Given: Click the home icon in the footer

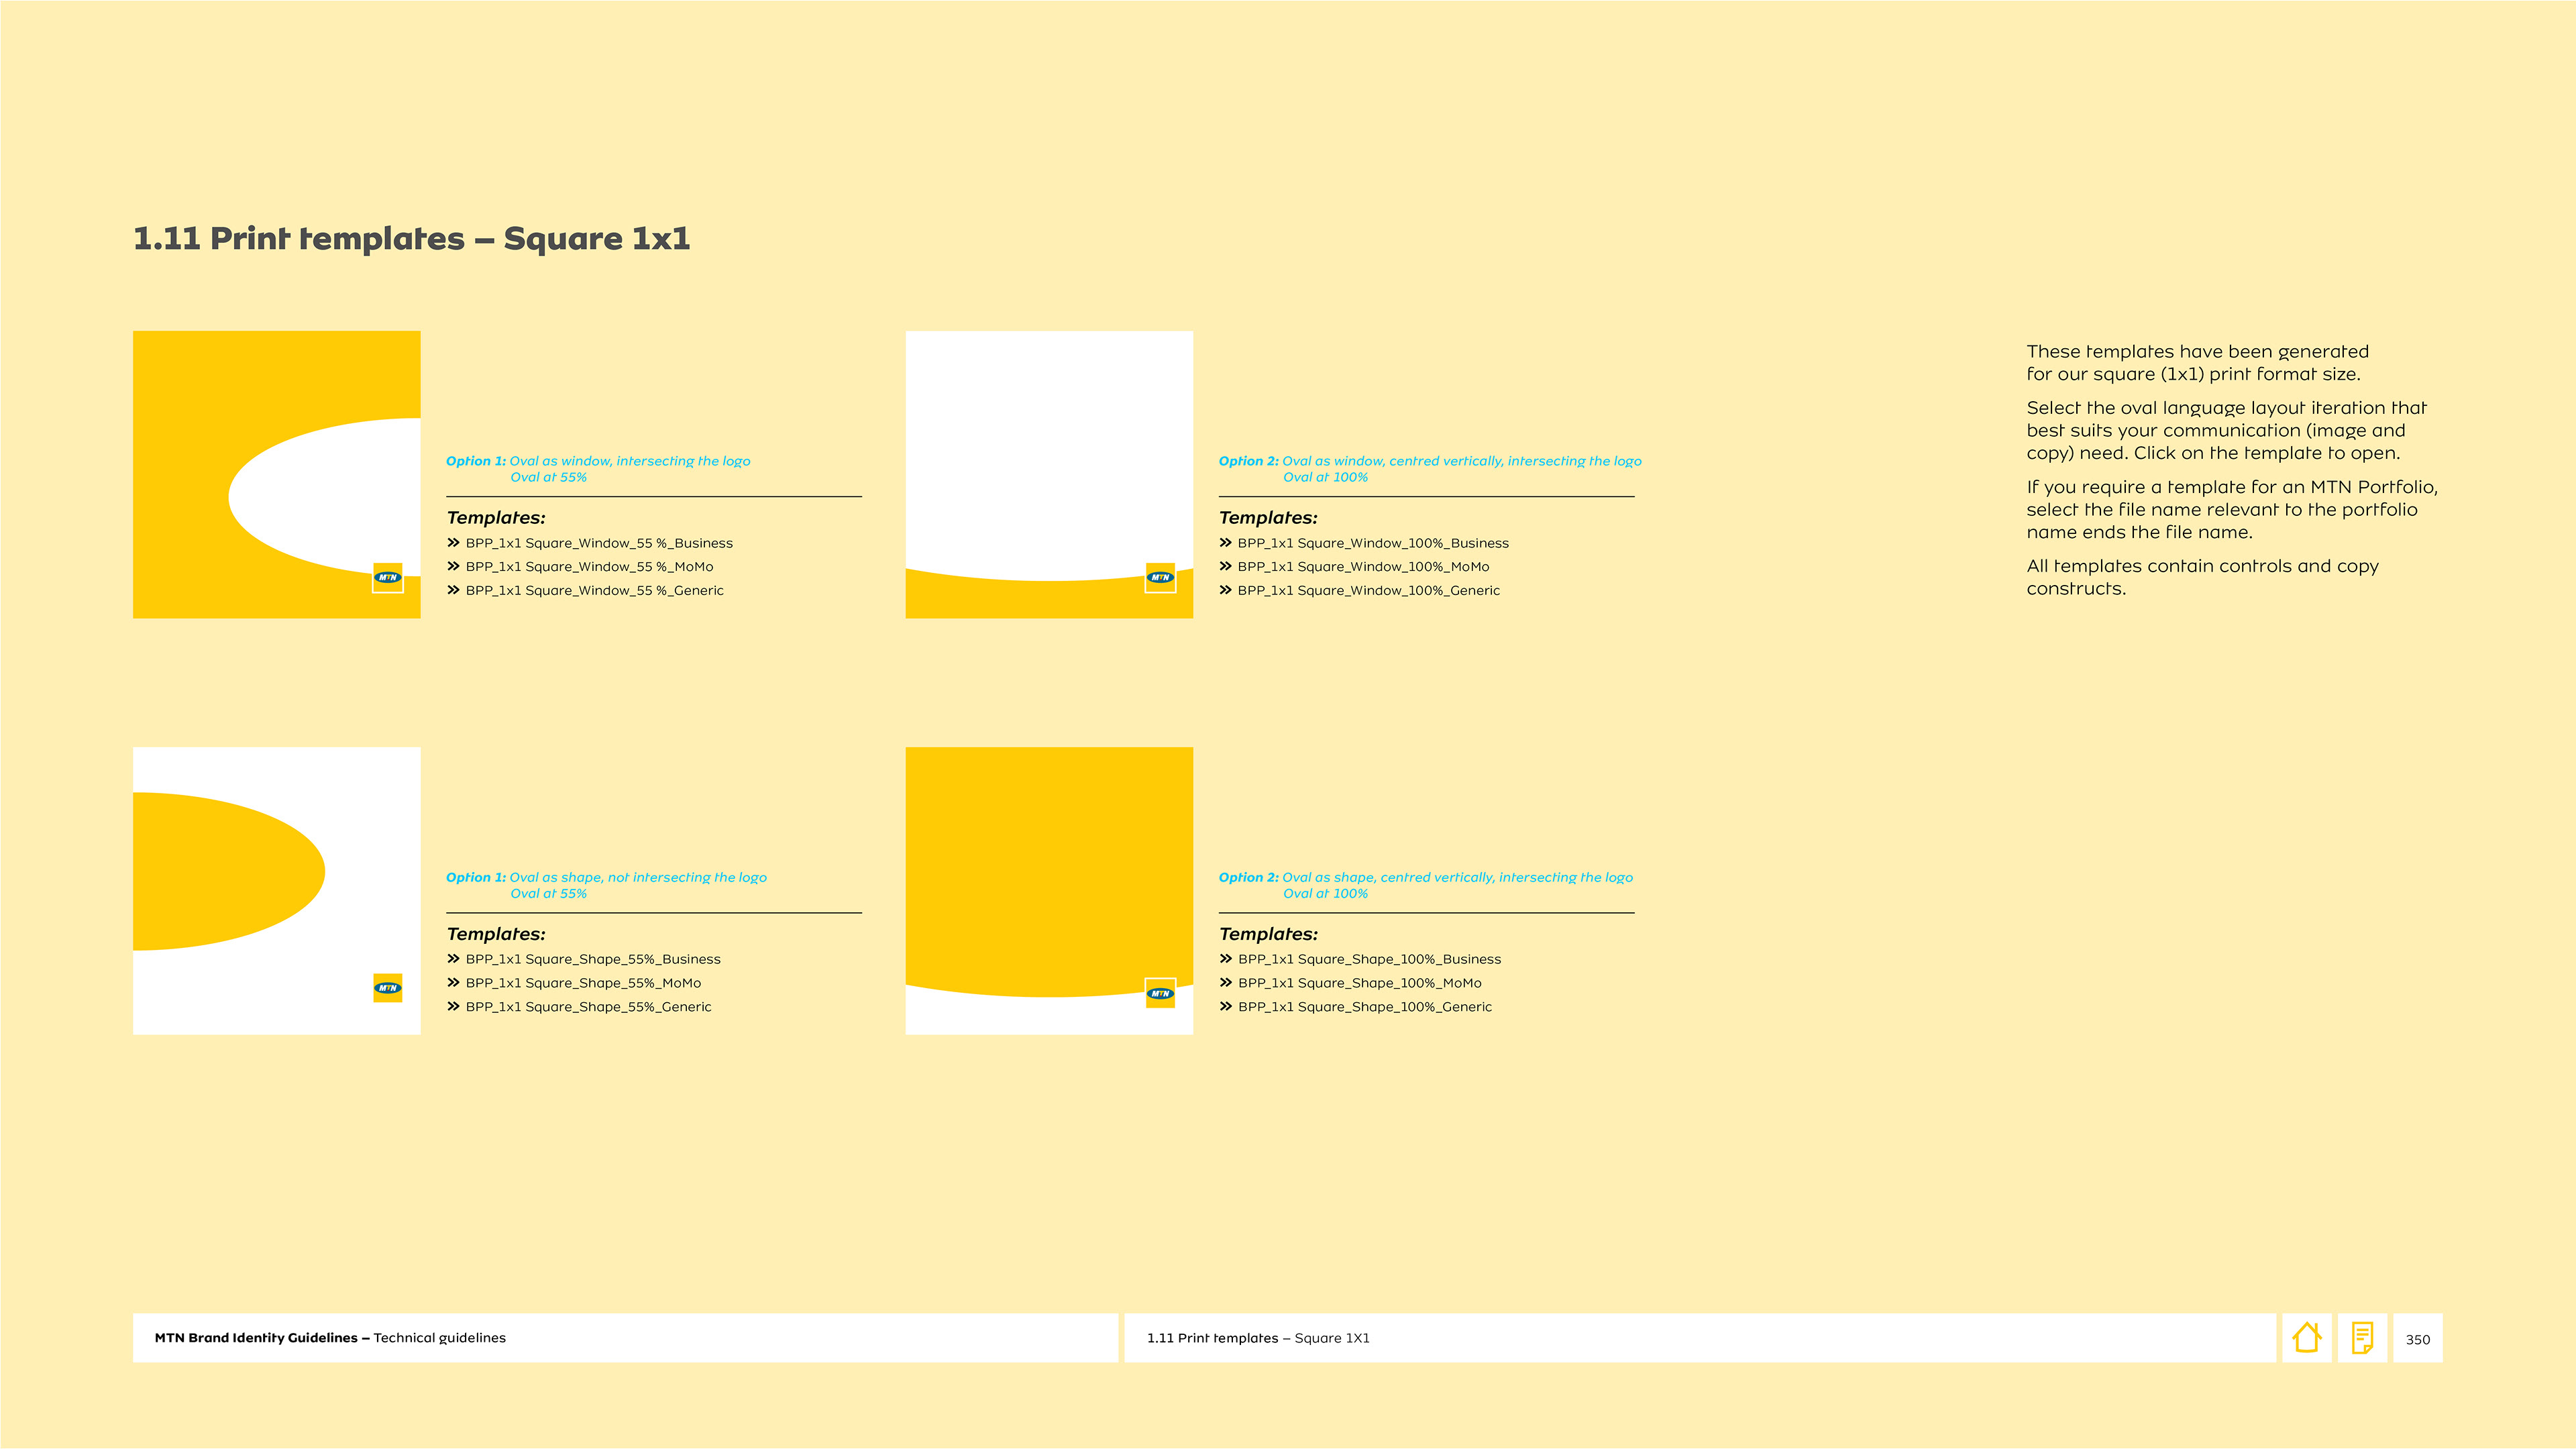Looking at the screenshot, I should (x=2306, y=1337).
